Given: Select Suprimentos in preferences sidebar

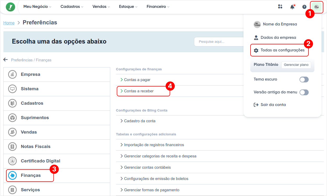Looking at the screenshot, I should click(x=57, y=118).
